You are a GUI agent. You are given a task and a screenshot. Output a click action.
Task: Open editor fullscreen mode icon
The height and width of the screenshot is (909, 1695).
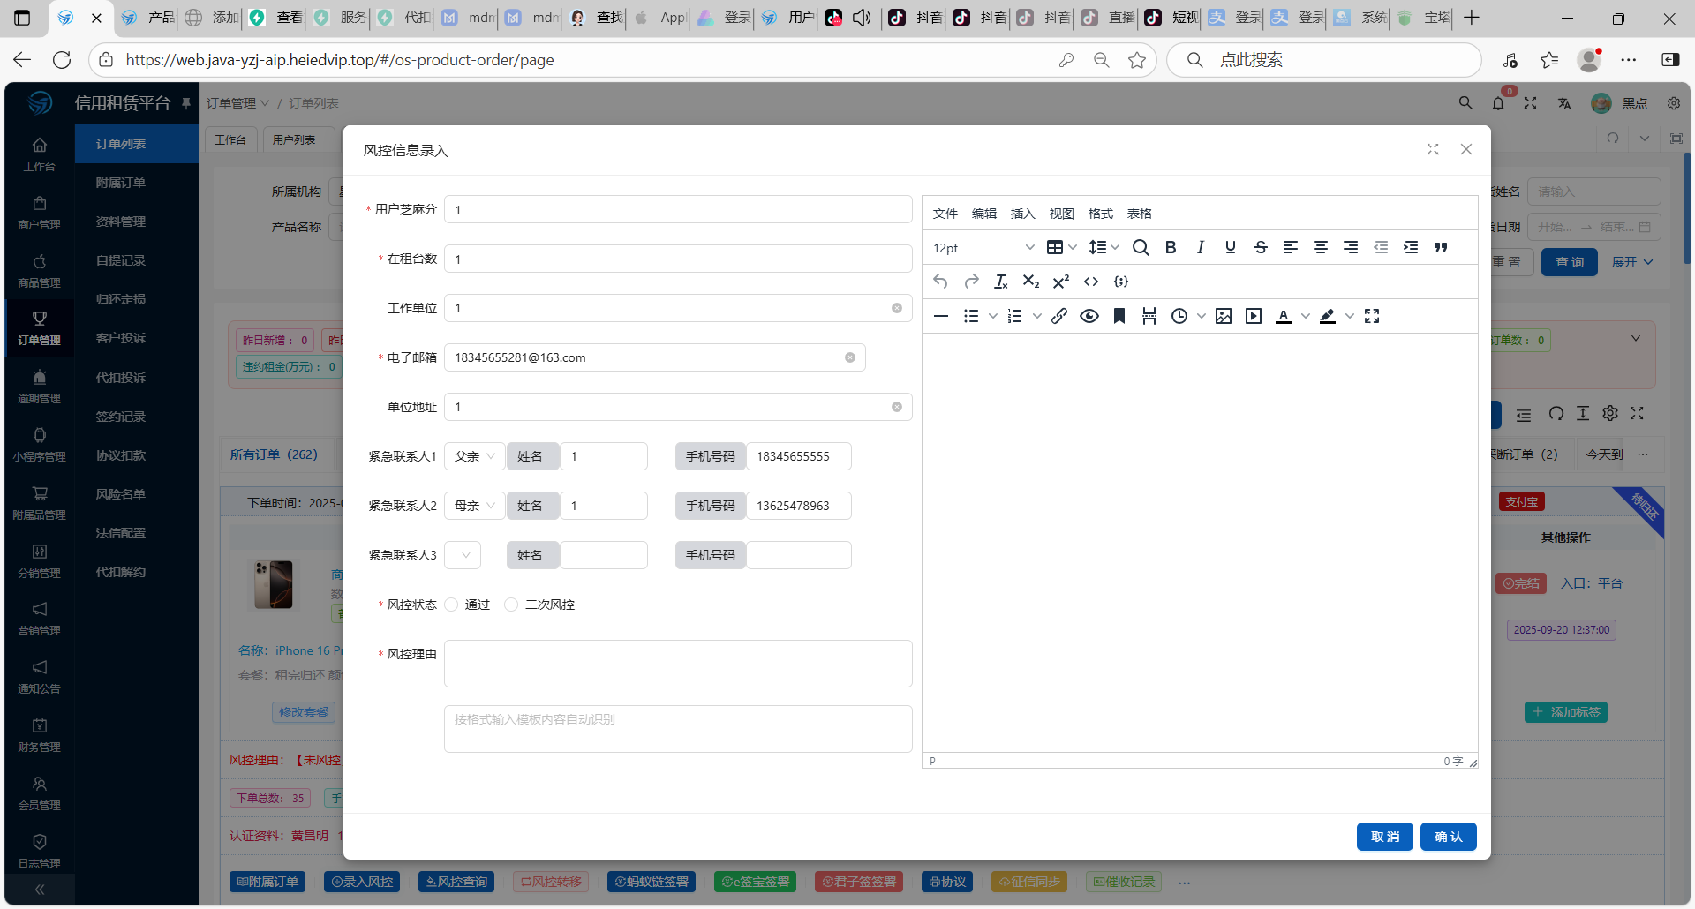(1372, 316)
